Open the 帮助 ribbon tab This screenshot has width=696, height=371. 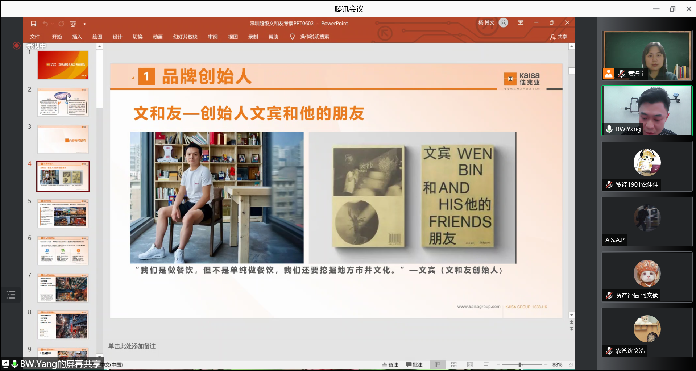pos(273,37)
